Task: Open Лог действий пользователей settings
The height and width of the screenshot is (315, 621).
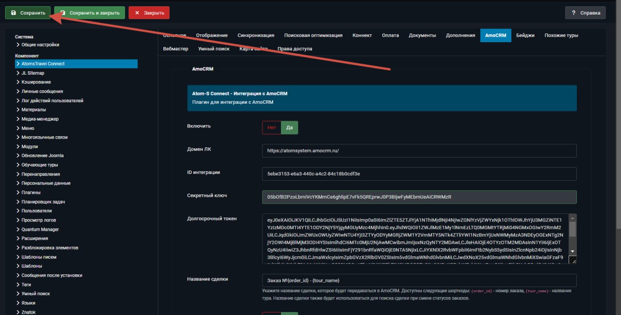Action: 52,100
